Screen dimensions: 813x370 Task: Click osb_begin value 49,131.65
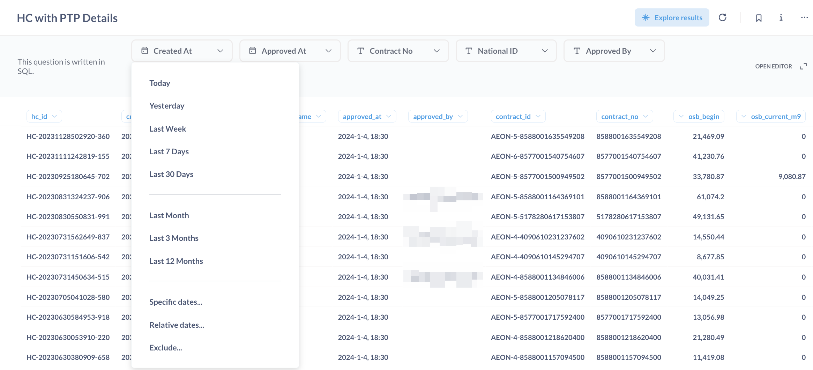pos(708,217)
